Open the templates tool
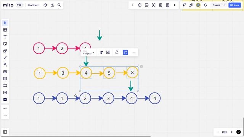 pyautogui.click(x=5, y=30)
